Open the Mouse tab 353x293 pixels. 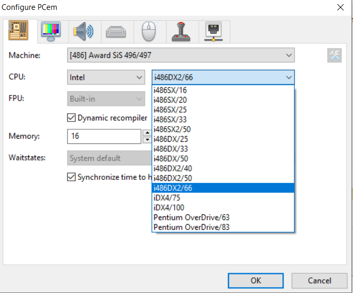pyautogui.click(x=148, y=31)
